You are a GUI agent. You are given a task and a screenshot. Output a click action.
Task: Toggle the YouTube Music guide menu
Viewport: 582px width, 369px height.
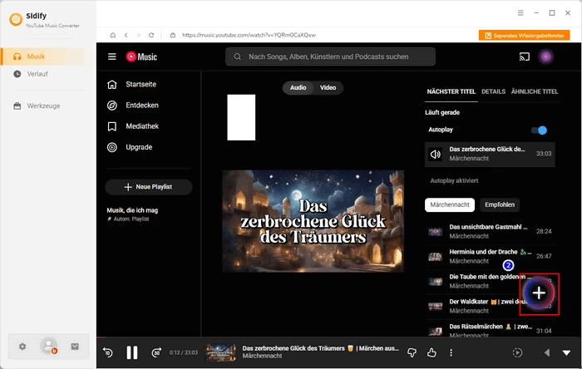pyautogui.click(x=112, y=57)
